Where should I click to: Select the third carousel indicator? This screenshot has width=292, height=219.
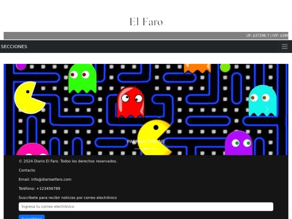point(154,149)
